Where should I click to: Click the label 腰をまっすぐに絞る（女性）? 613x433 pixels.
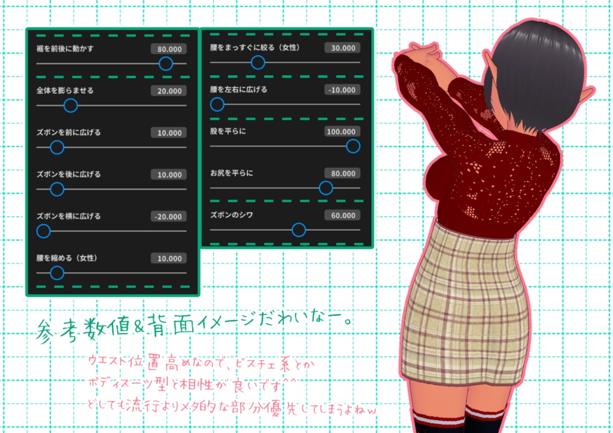(x=255, y=48)
